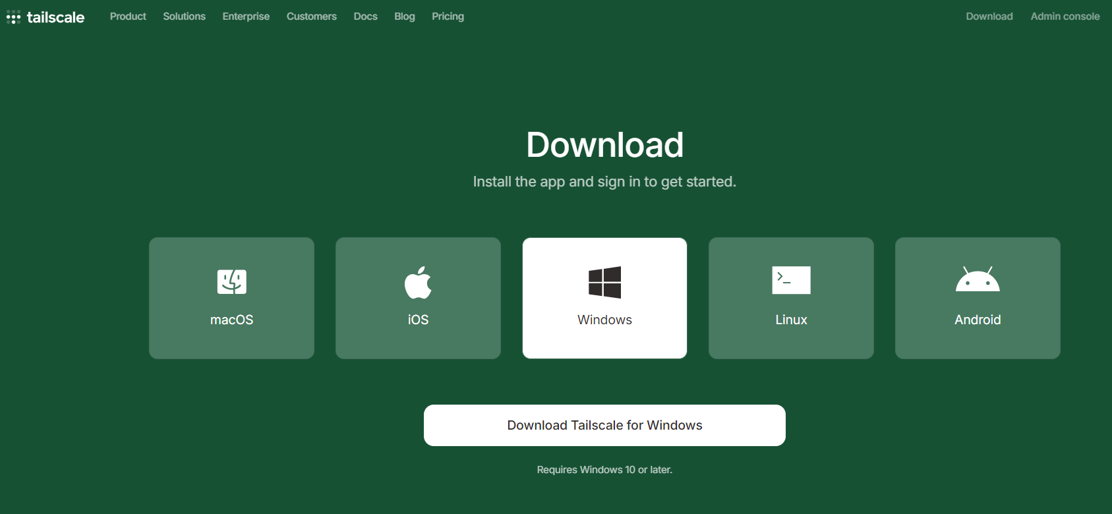The height and width of the screenshot is (514, 1112).
Task: Click the Windows logo icon
Action: [x=604, y=282]
